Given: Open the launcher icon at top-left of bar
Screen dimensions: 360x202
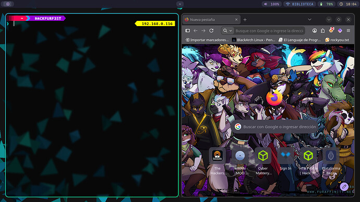Looking at the screenshot, I should pos(8,4).
